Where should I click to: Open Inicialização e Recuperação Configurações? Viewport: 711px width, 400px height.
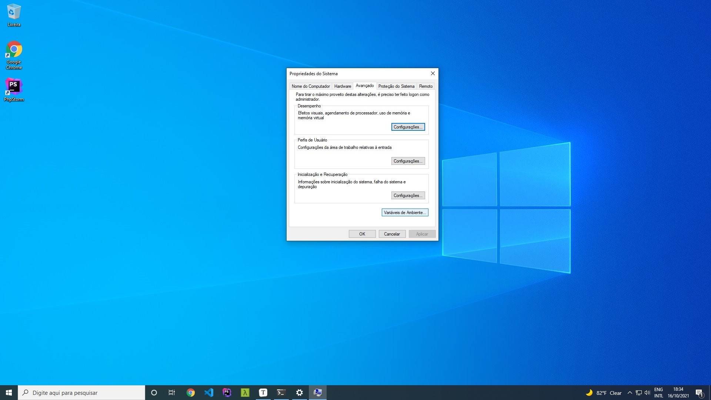click(x=408, y=196)
